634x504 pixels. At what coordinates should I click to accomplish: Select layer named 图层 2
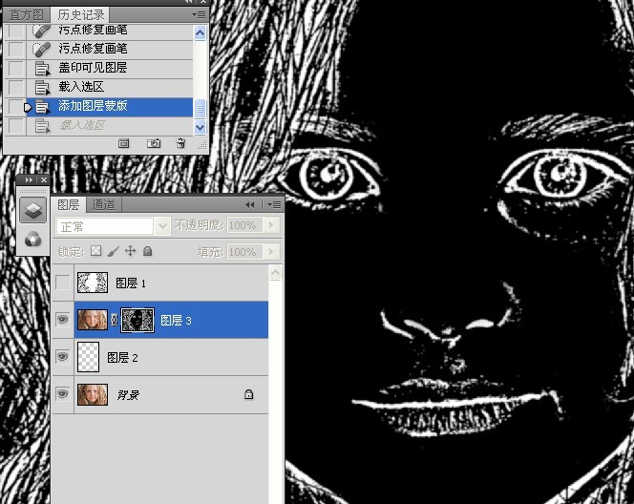point(122,358)
